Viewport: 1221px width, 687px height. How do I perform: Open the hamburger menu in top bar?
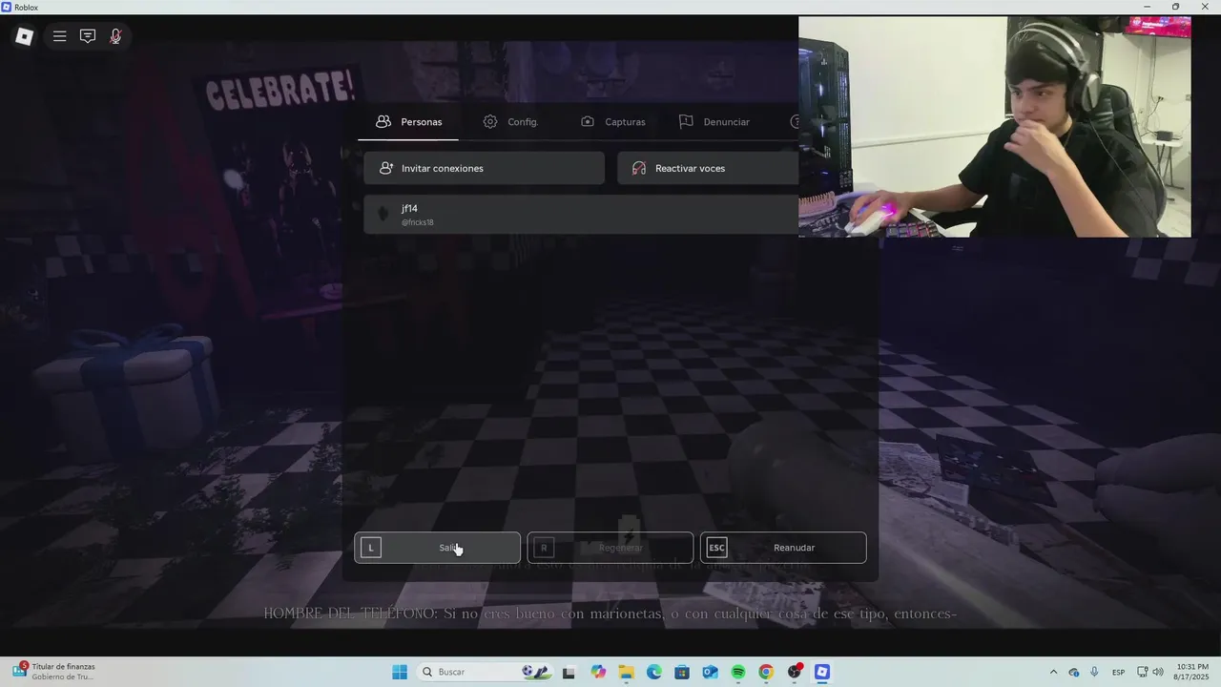coord(59,36)
